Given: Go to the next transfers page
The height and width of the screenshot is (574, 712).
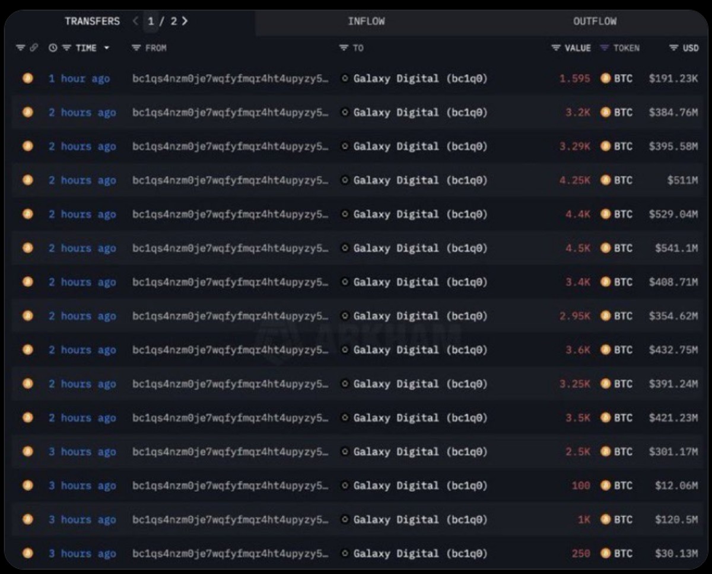Looking at the screenshot, I should pos(185,21).
